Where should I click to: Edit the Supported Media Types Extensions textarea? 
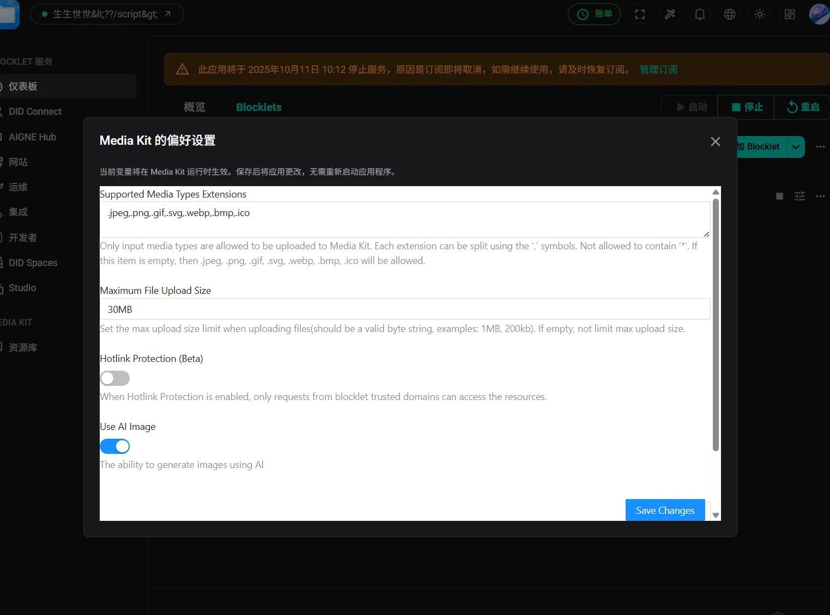pyautogui.click(x=405, y=219)
